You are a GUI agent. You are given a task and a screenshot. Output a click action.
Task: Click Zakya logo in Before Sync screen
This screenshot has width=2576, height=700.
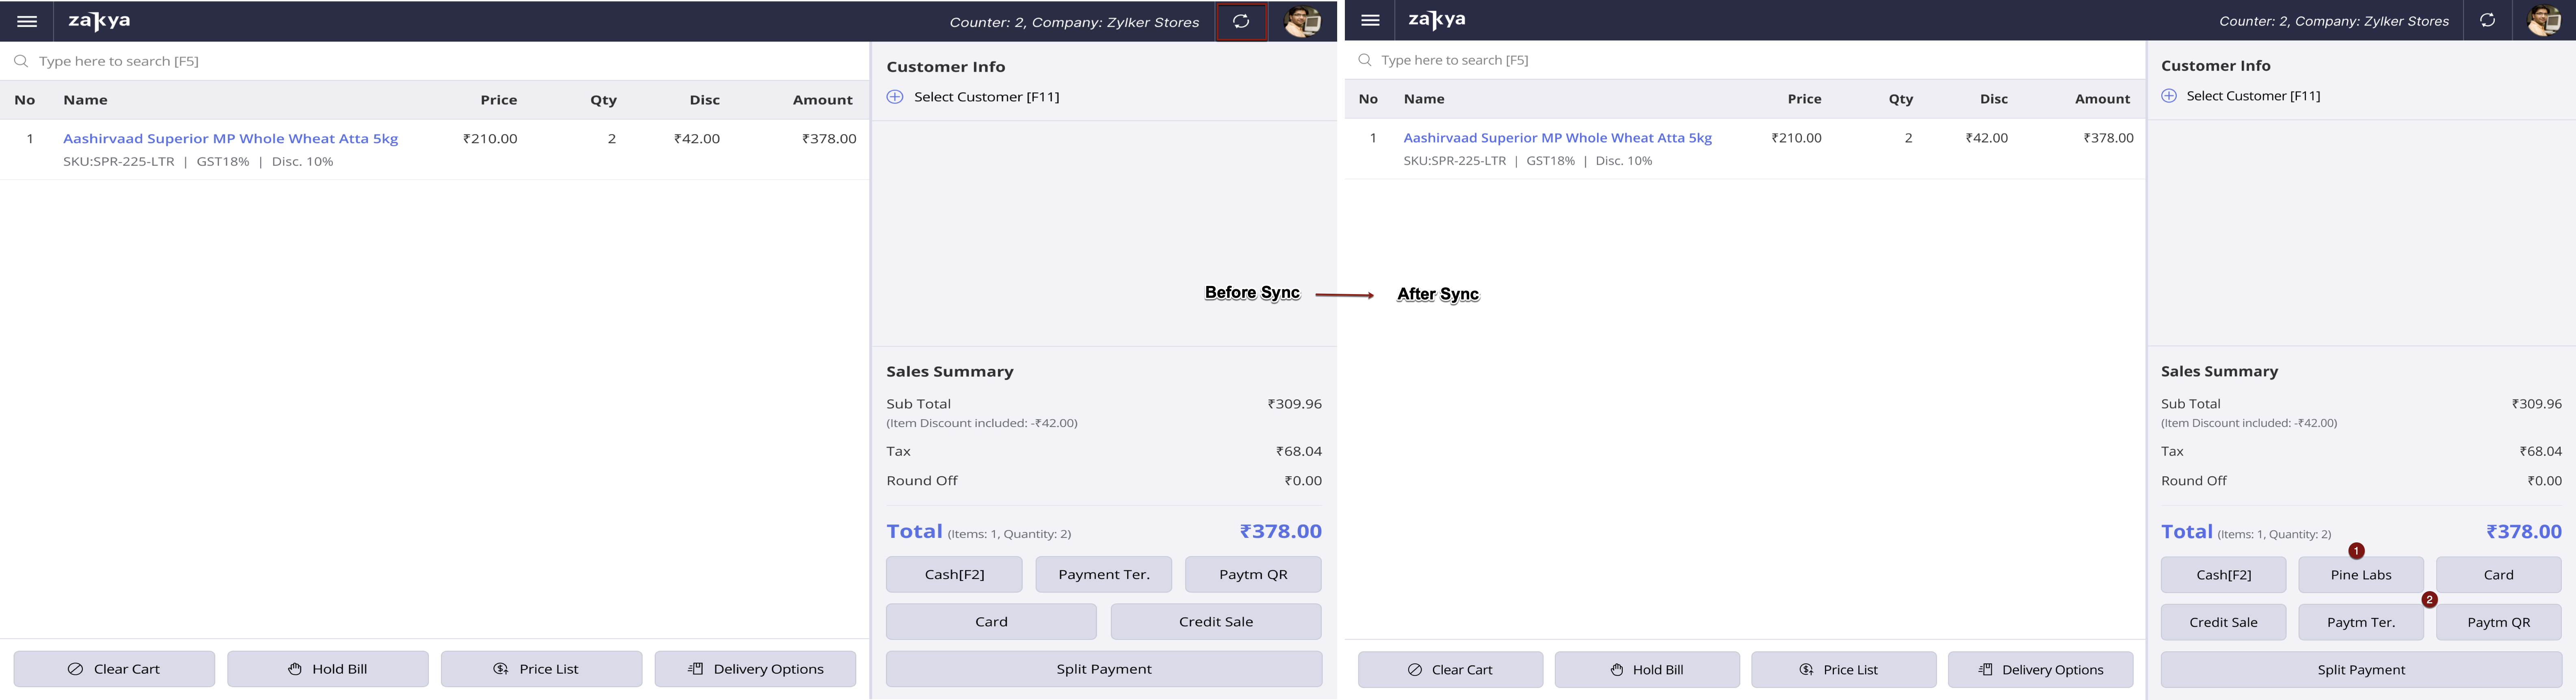pyautogui.click(x=99, y=21)
